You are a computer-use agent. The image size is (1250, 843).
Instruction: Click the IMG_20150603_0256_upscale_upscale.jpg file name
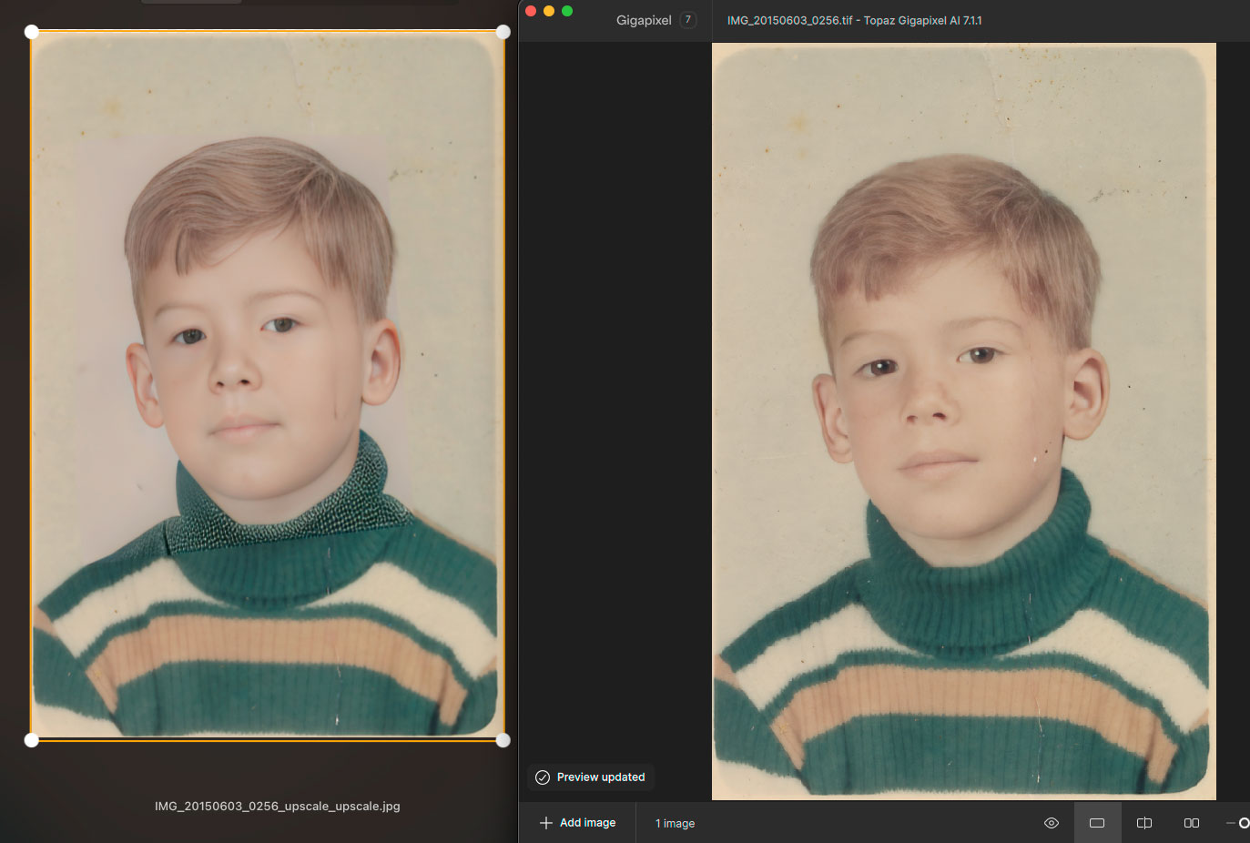pos(278,806)
